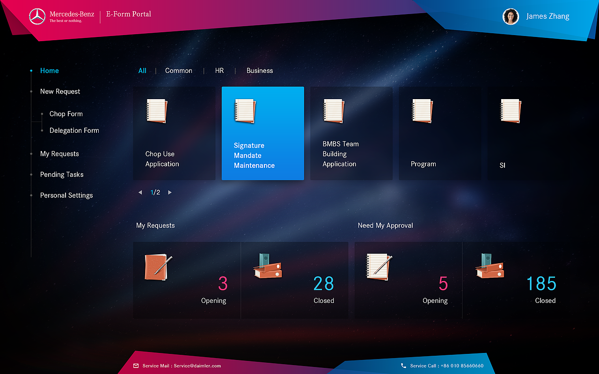599x374 pixels.
Task: View the 5 opening approvals
Action: click(408, 280)
